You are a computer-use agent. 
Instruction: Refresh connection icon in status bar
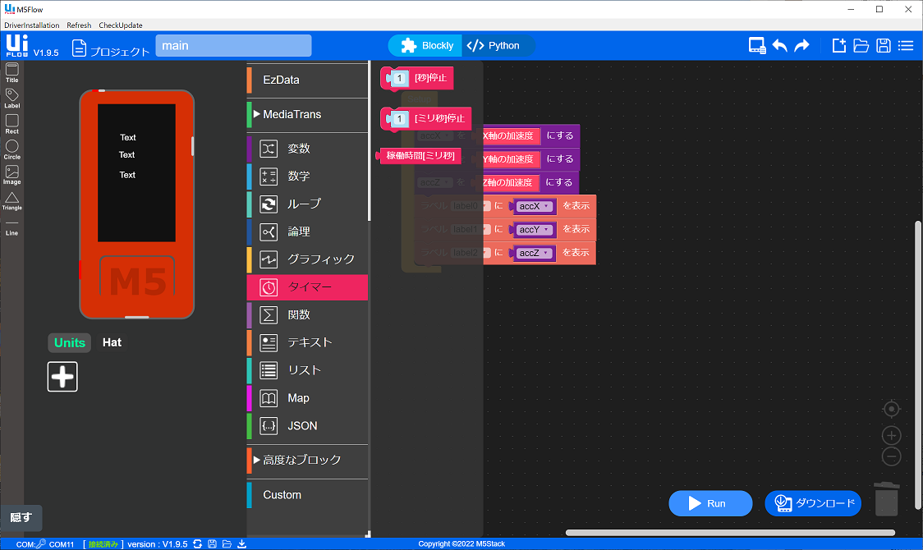[198, 544]
